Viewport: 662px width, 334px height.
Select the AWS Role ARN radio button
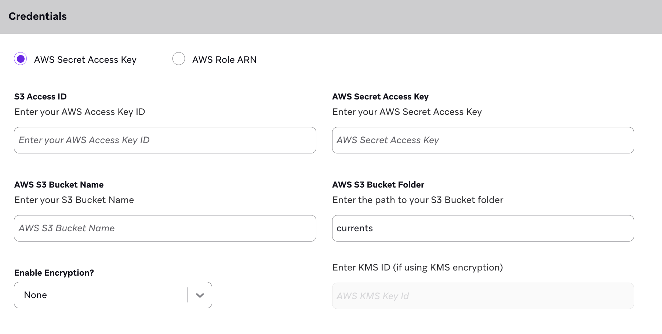(x=179, y=59)
